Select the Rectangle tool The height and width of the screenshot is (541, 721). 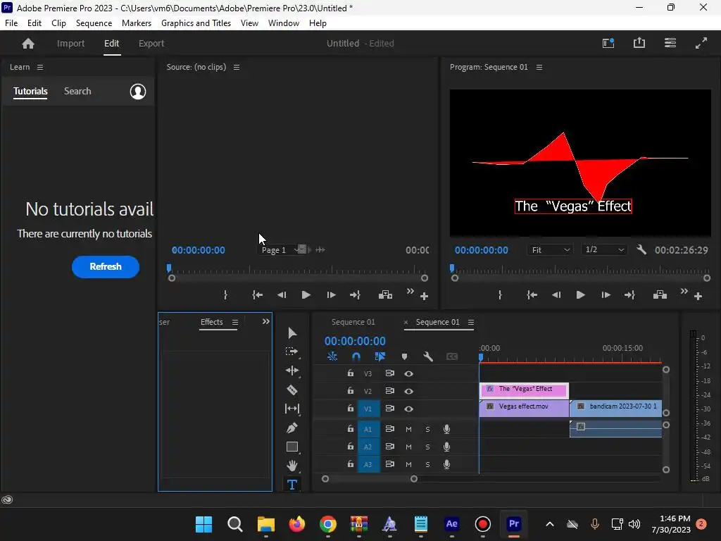pyautogui.click(x=292, y=447)
